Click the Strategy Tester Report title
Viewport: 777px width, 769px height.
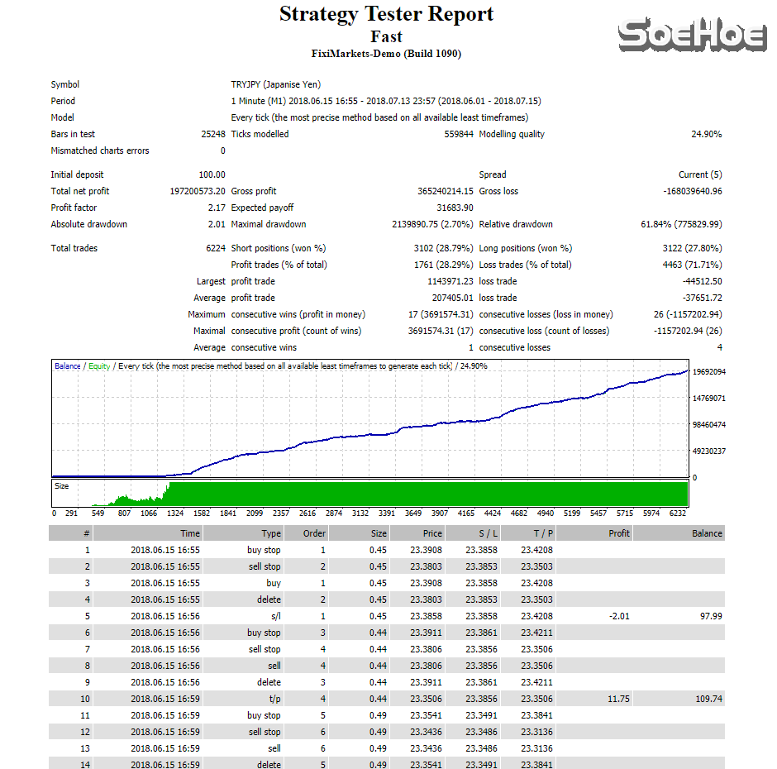386,14
